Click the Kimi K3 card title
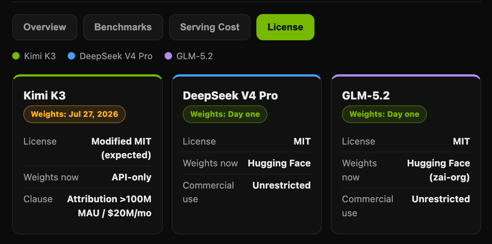Viewport: 492px width, 244px height. (45, 96)
